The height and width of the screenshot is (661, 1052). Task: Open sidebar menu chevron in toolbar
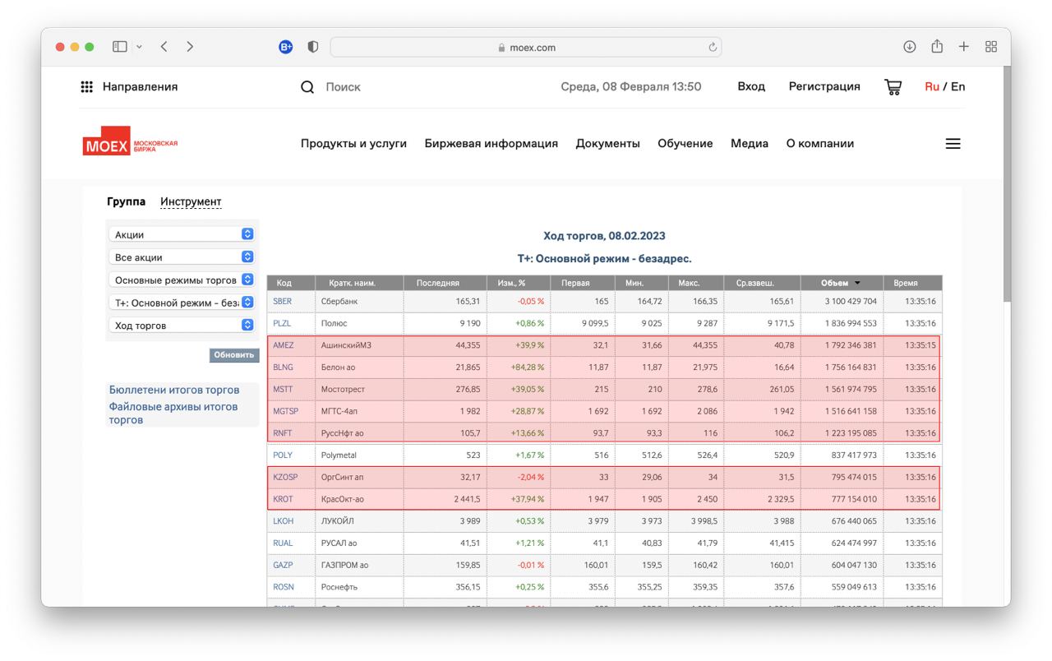pyautogui.click(x=139, y=47)
